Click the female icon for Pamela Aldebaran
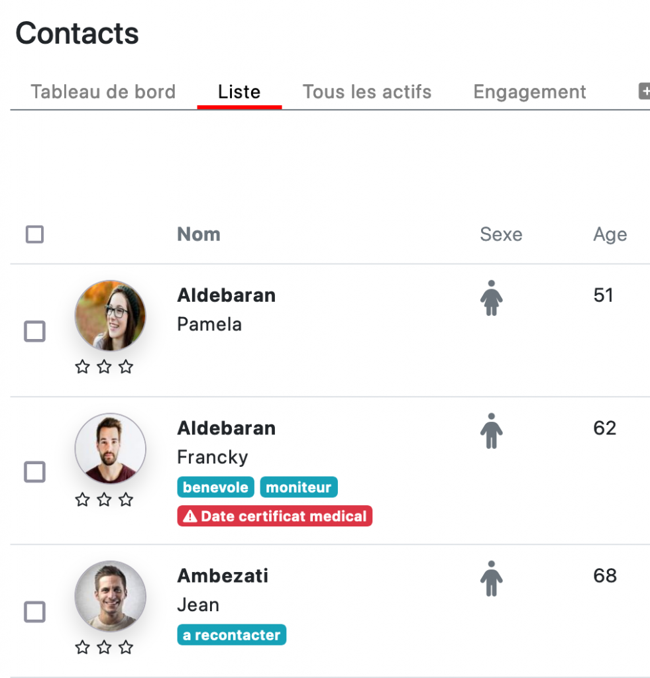This screenshot has width=650, height=678. pyautogui.click(x=491, y=298)
